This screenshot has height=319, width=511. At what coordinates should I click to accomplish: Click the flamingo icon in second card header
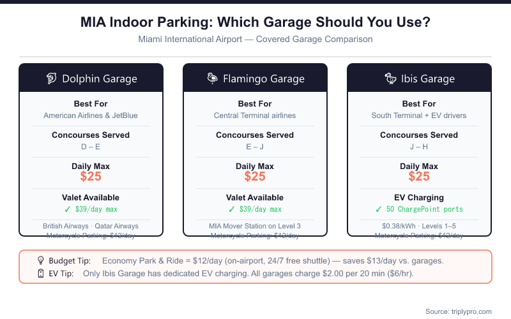pyautogui.click(x=213, y=79)
